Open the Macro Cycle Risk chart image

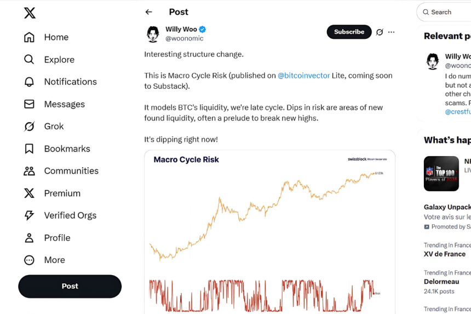269,230
